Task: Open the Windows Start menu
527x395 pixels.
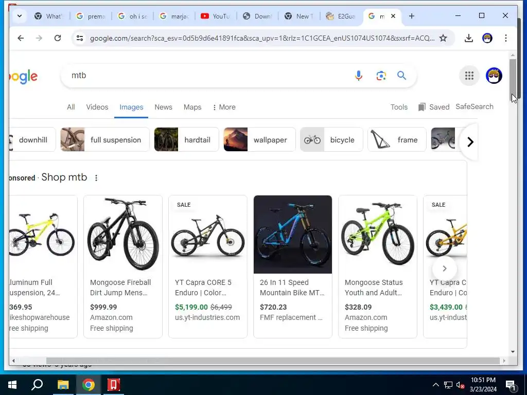Action: (12, 385)
